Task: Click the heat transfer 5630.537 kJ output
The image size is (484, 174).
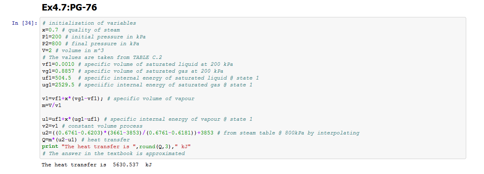Action: pos(97,165)
